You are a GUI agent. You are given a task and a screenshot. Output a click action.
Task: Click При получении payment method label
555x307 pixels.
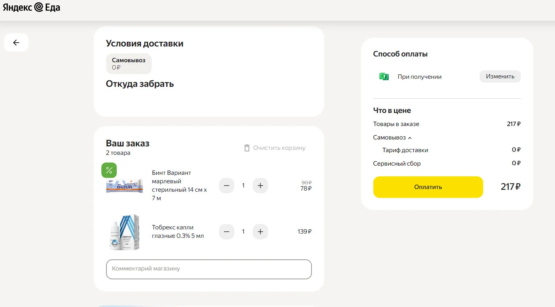(419, 77)
